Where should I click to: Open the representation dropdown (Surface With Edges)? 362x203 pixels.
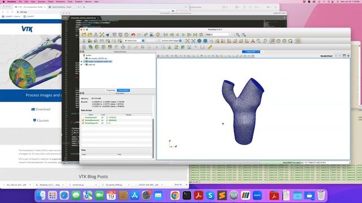(x=171, y=41)
